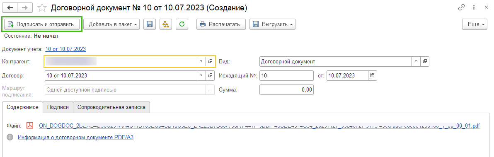Switch to the Содержимое tab
The image size is (494, 157).
tap(22, 107)
